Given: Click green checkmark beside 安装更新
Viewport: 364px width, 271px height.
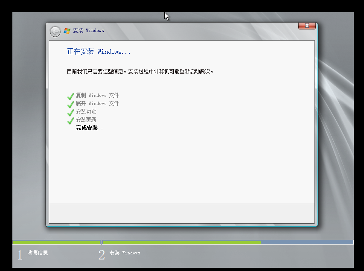Looking at the screenshot, I should (x=71, y=120).
